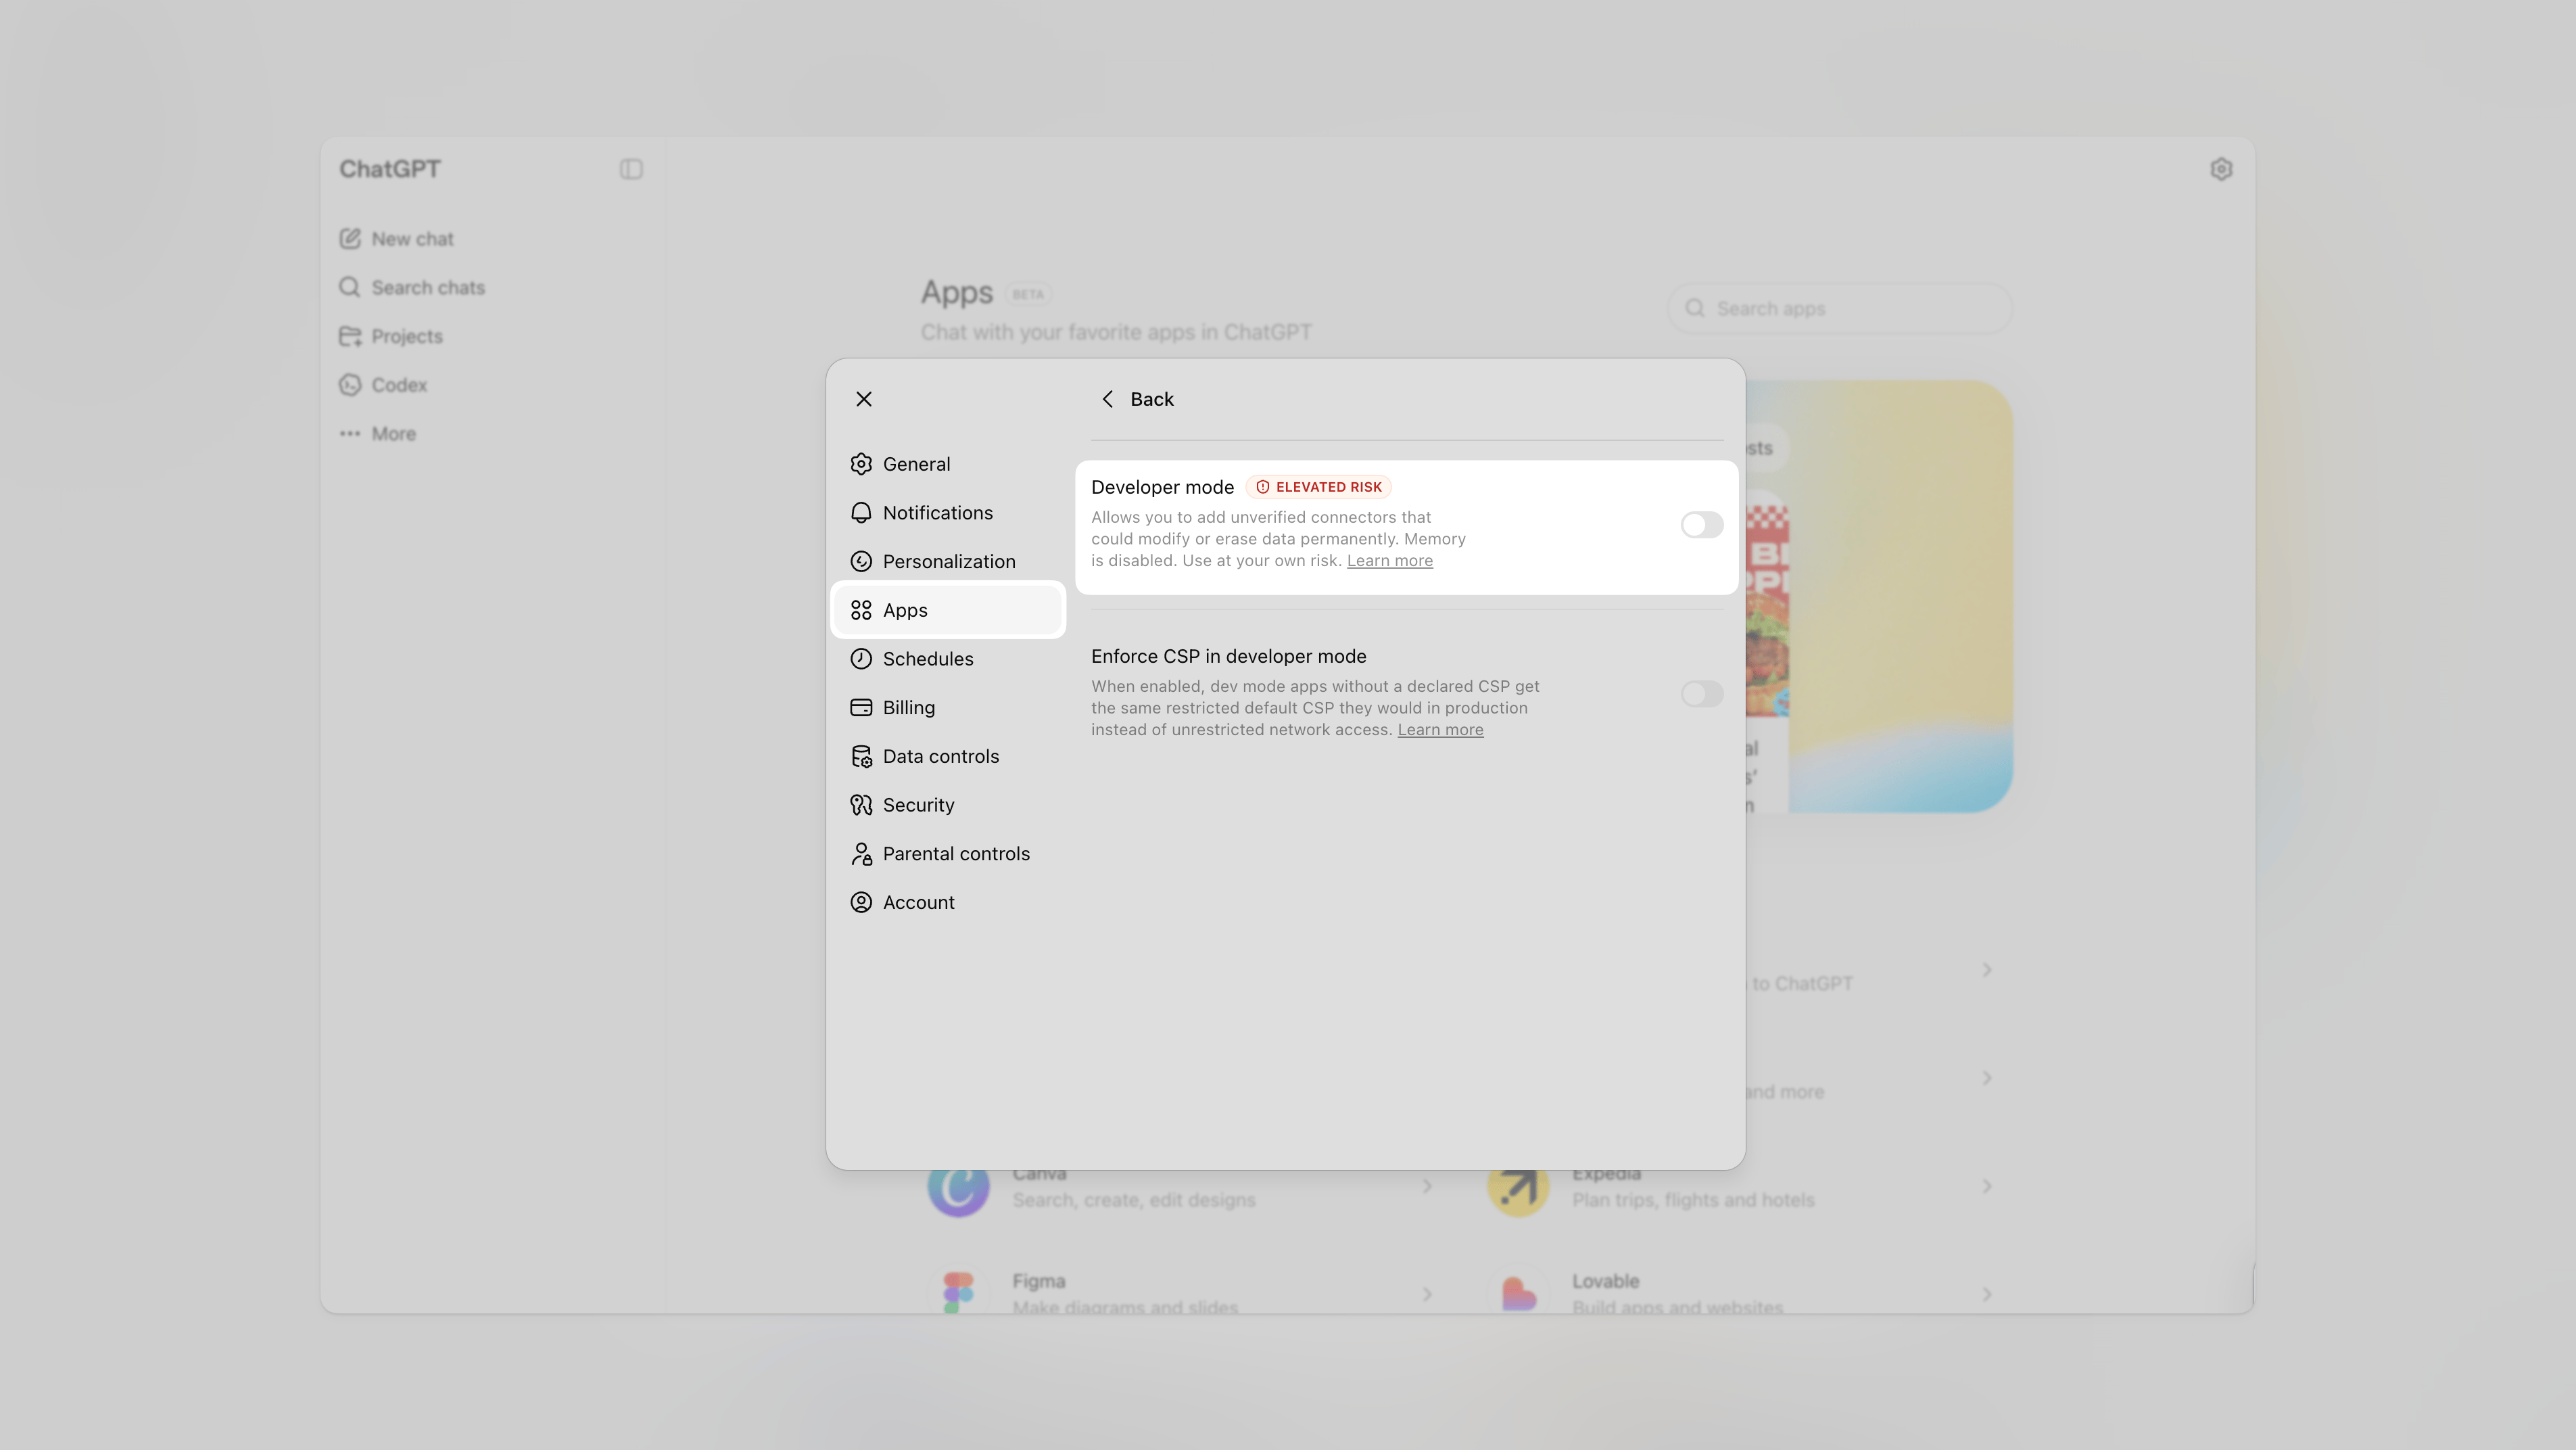Open the Account settings tab
The image size is (2576, 1450).
tap(948, 902)
